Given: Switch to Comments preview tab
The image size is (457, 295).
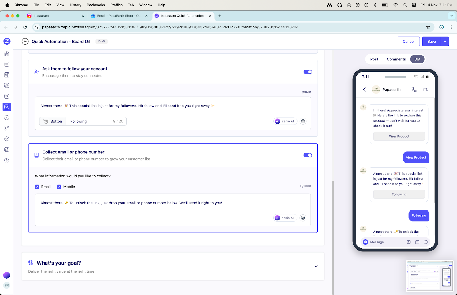Looking at the screenshot, I should 396,59.
